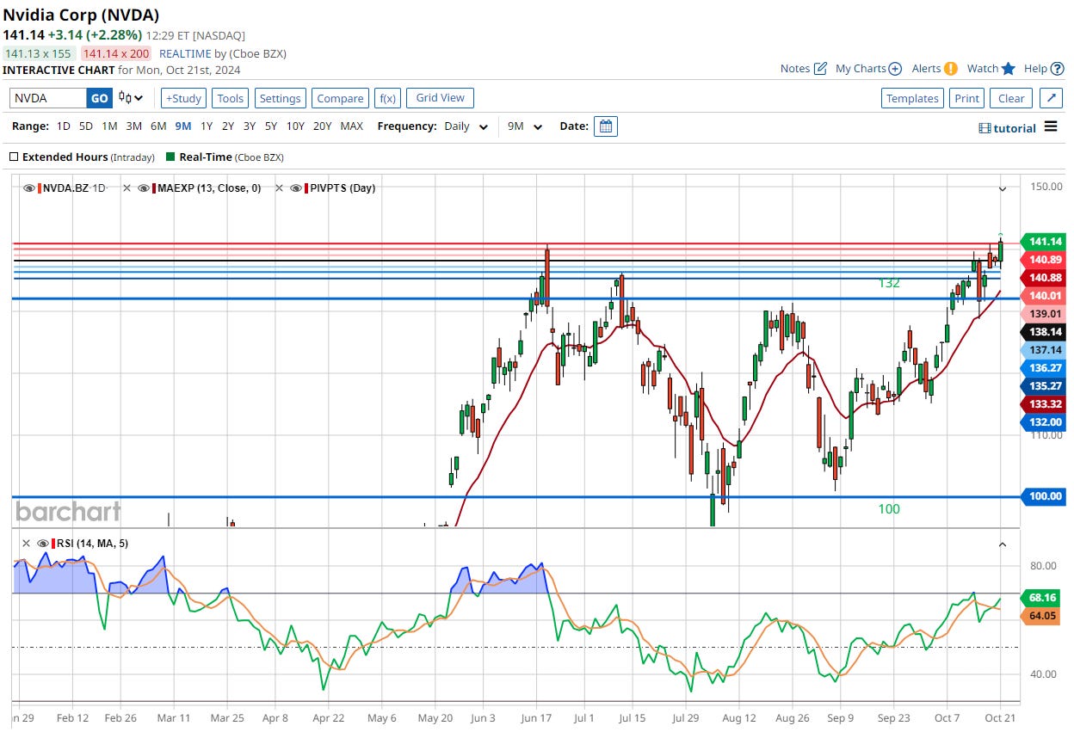Select the 5D range
1074x738 pixels.
[86, 126]
